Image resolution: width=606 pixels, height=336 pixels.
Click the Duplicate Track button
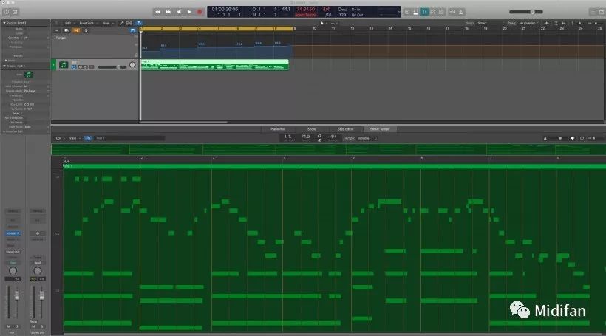point(66,30)
